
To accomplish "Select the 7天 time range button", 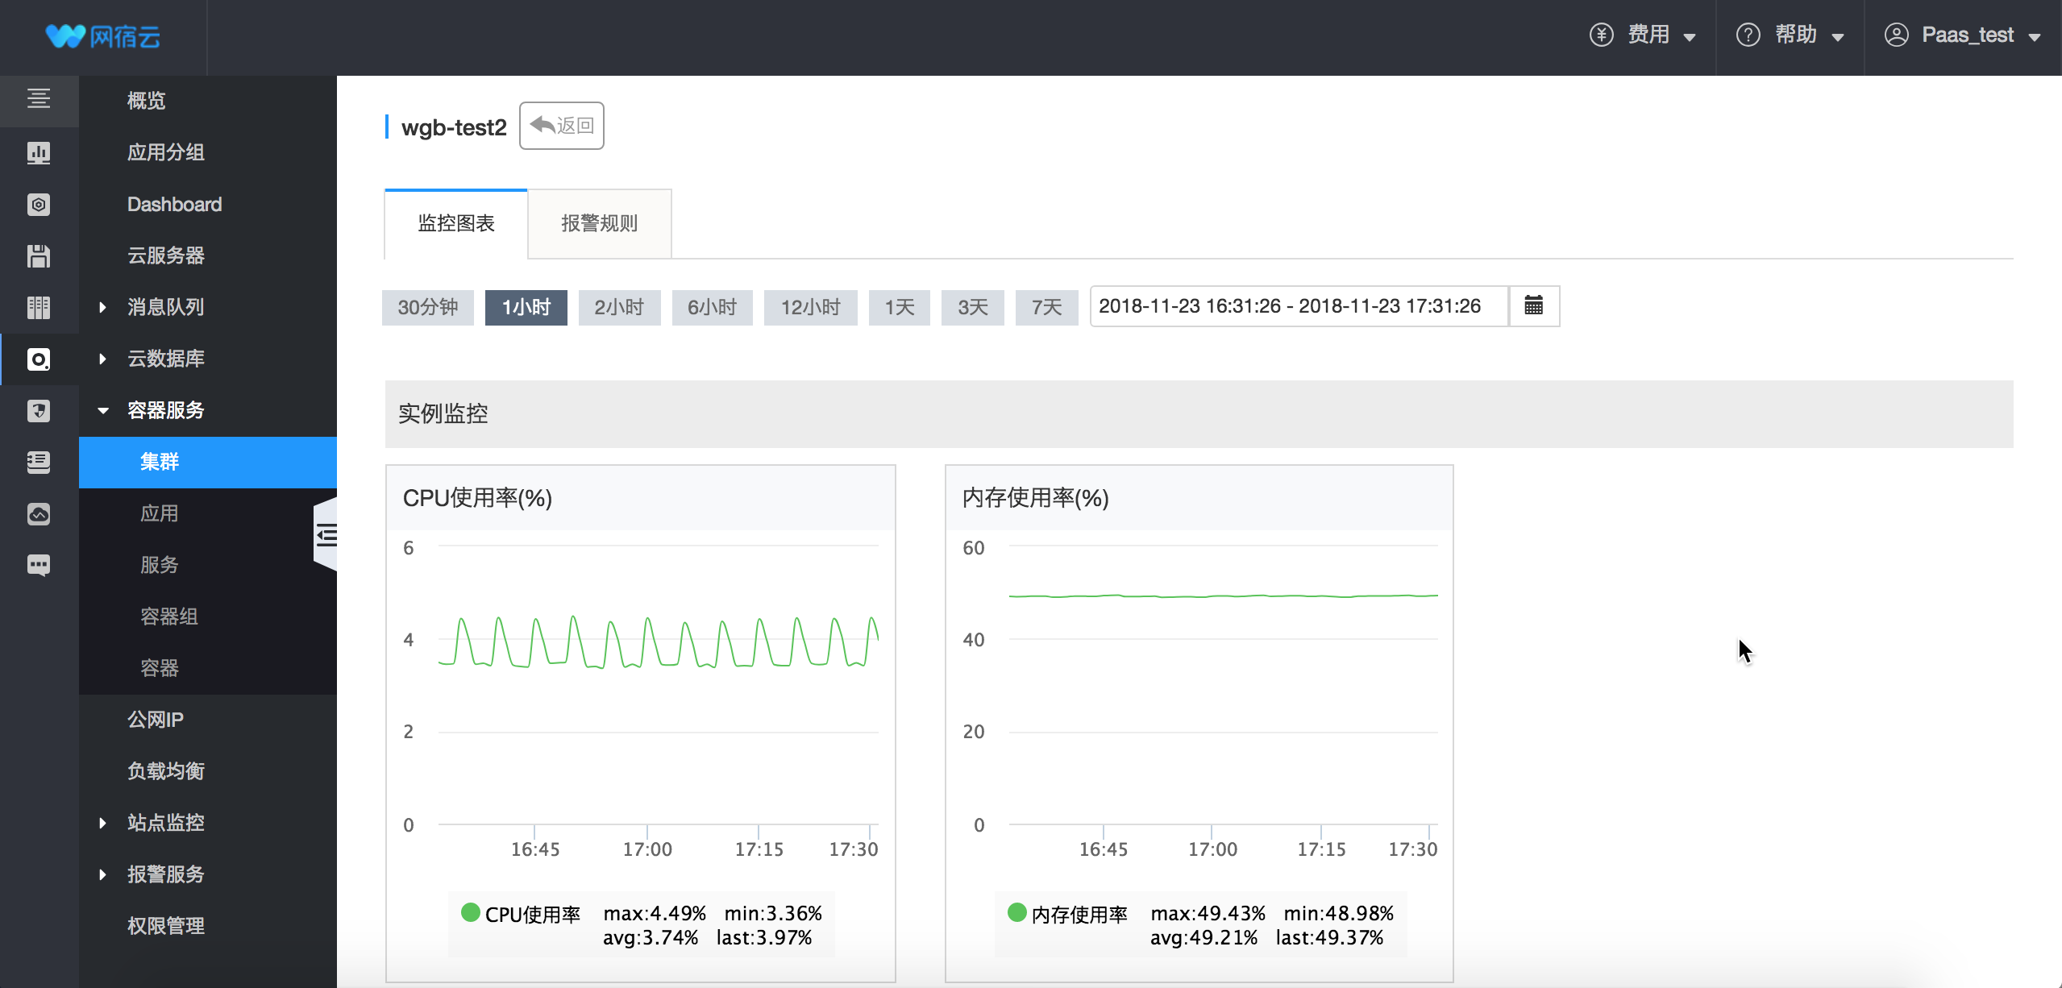I will (x=1048, y=305).
